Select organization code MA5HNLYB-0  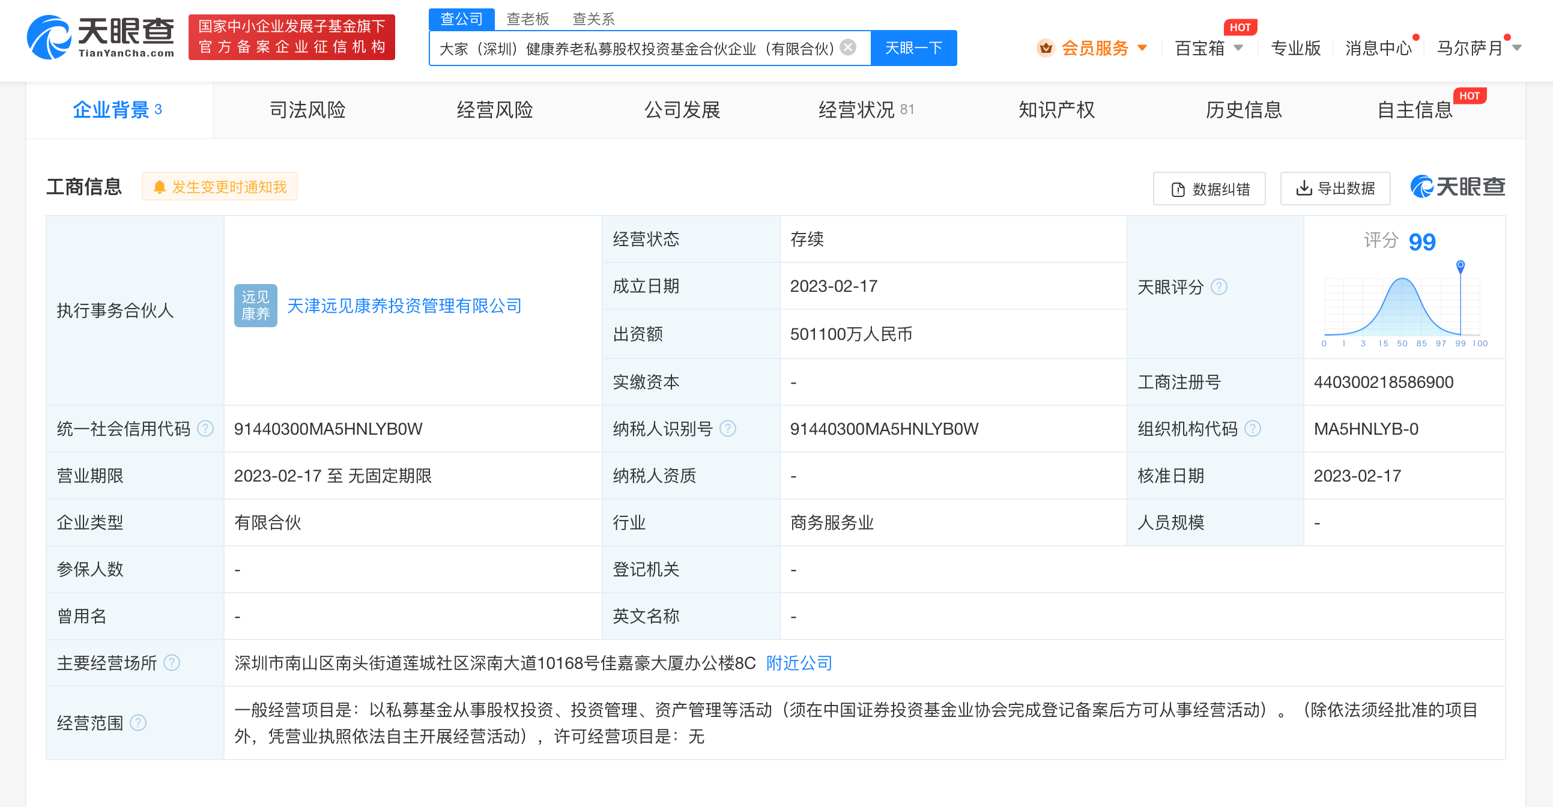point(1366,429)
